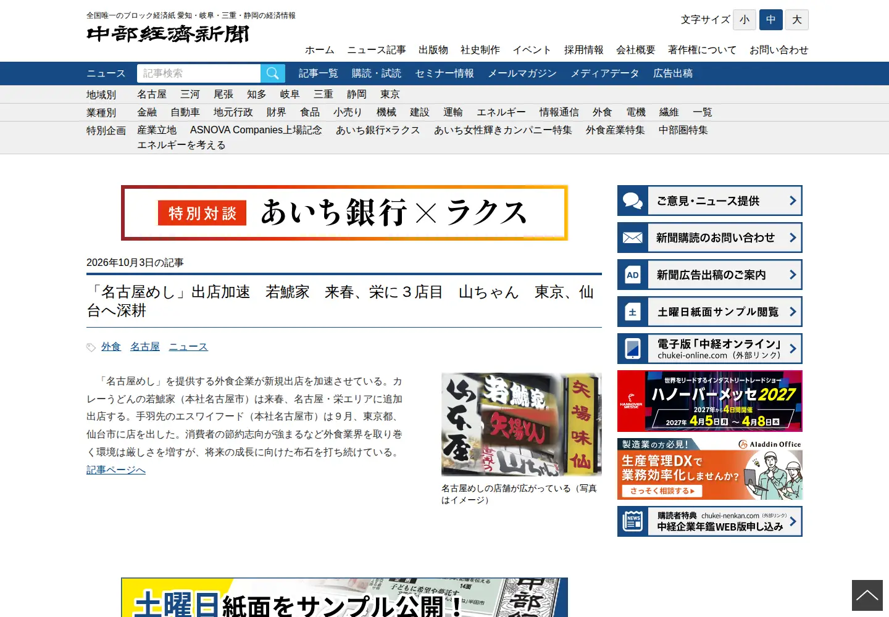Click the 名古屋めし shop signs photo

(x=522, y=424)
